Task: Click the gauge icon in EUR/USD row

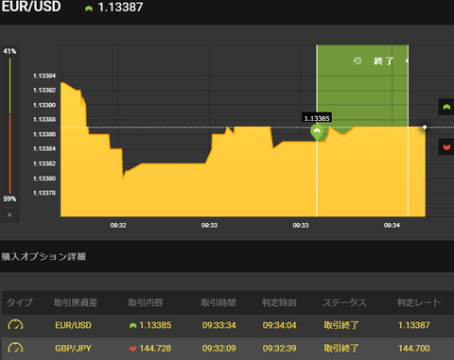Action: (x=15, y=325)
